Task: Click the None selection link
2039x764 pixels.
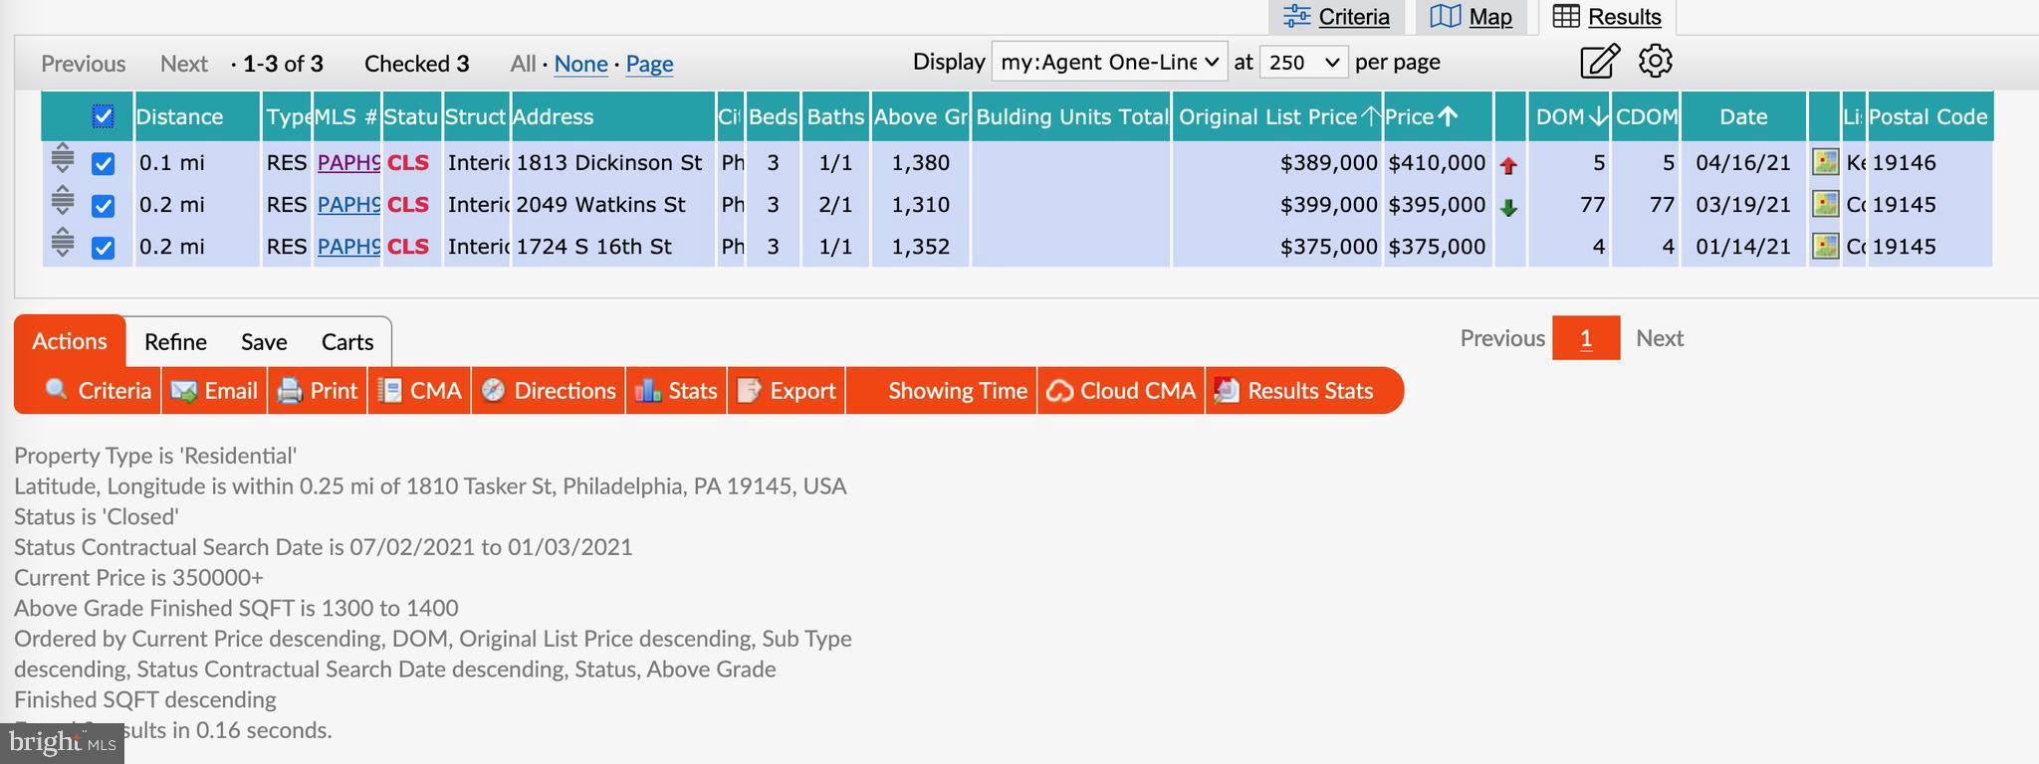Action: [x=580, y=64]
